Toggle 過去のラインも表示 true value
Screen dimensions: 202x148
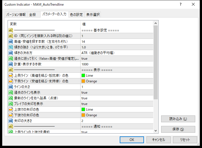pos(117,93)
